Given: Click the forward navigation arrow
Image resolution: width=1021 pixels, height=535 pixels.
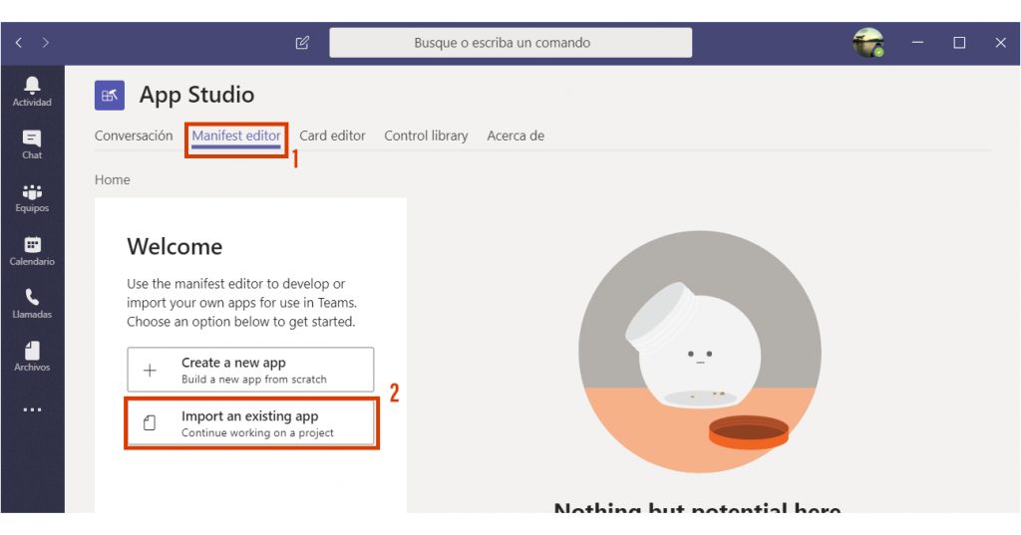Looking at the screenshot, I should pyautogui.click(x=46, y=42).
